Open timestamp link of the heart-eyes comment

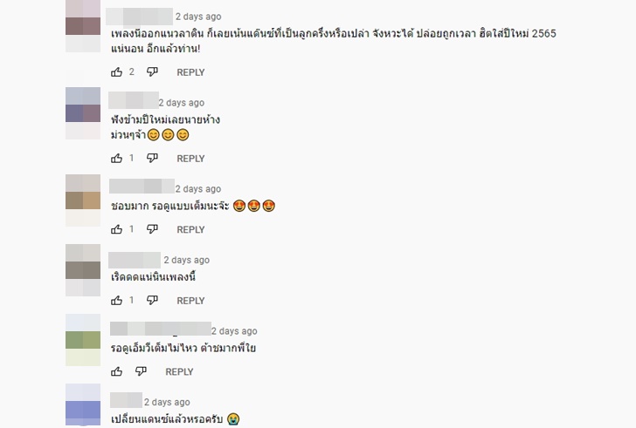tap(198, 189)
